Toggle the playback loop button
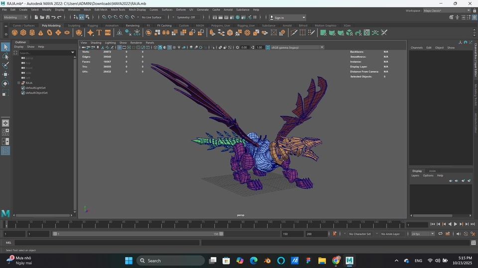 (440, 234)
